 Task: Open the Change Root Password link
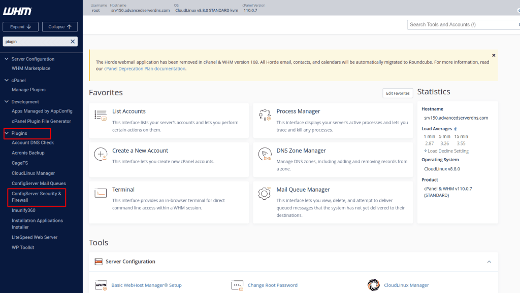point(272,285)
